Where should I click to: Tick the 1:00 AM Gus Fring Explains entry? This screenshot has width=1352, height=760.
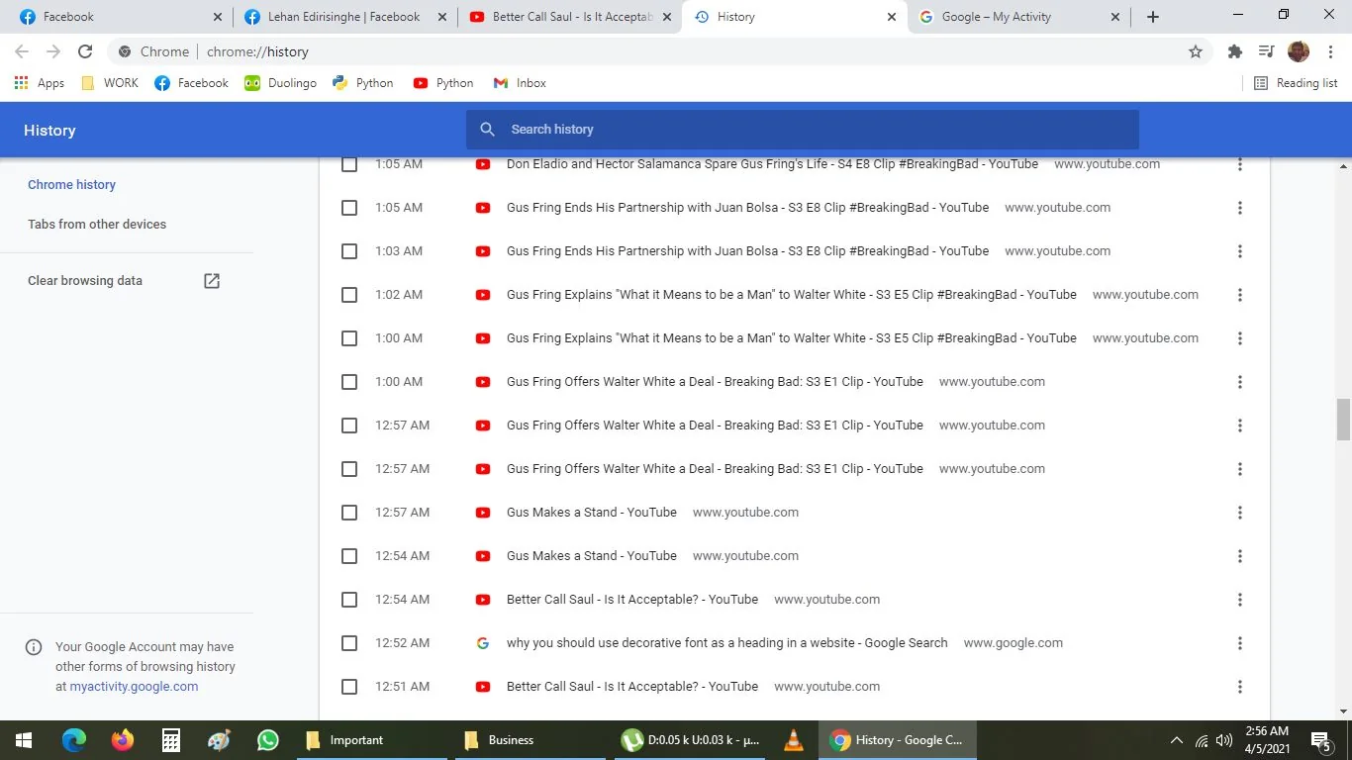click(349, 338)
